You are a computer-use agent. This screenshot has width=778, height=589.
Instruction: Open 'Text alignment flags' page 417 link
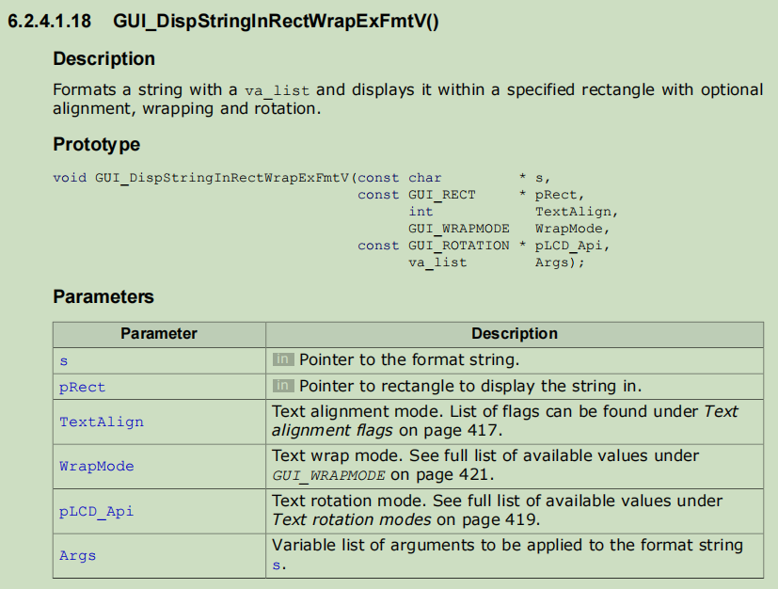pyautogui.click(x=505, y=422)
